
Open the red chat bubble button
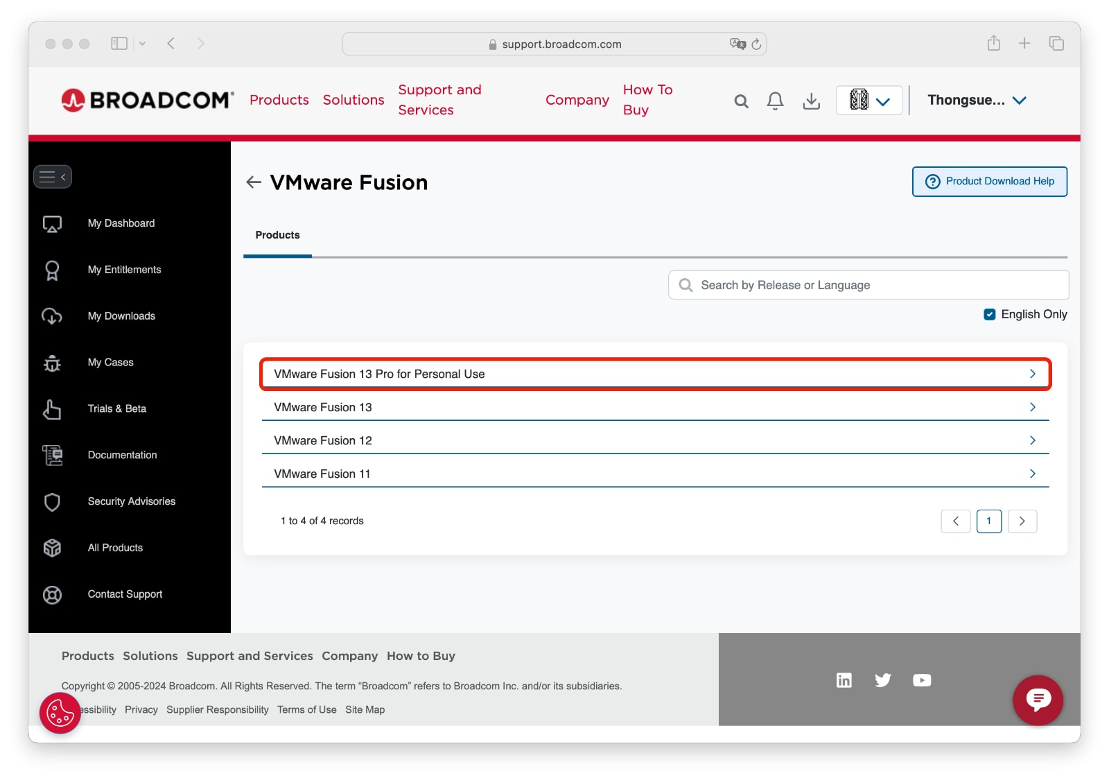point(1038,700)
